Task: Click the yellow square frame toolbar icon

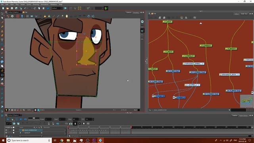Action: 79,8
